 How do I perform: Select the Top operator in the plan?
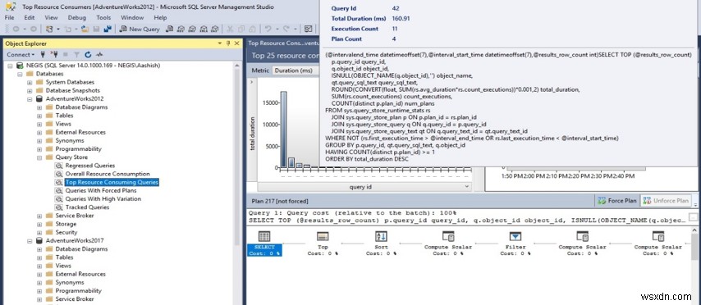(323, 244)
